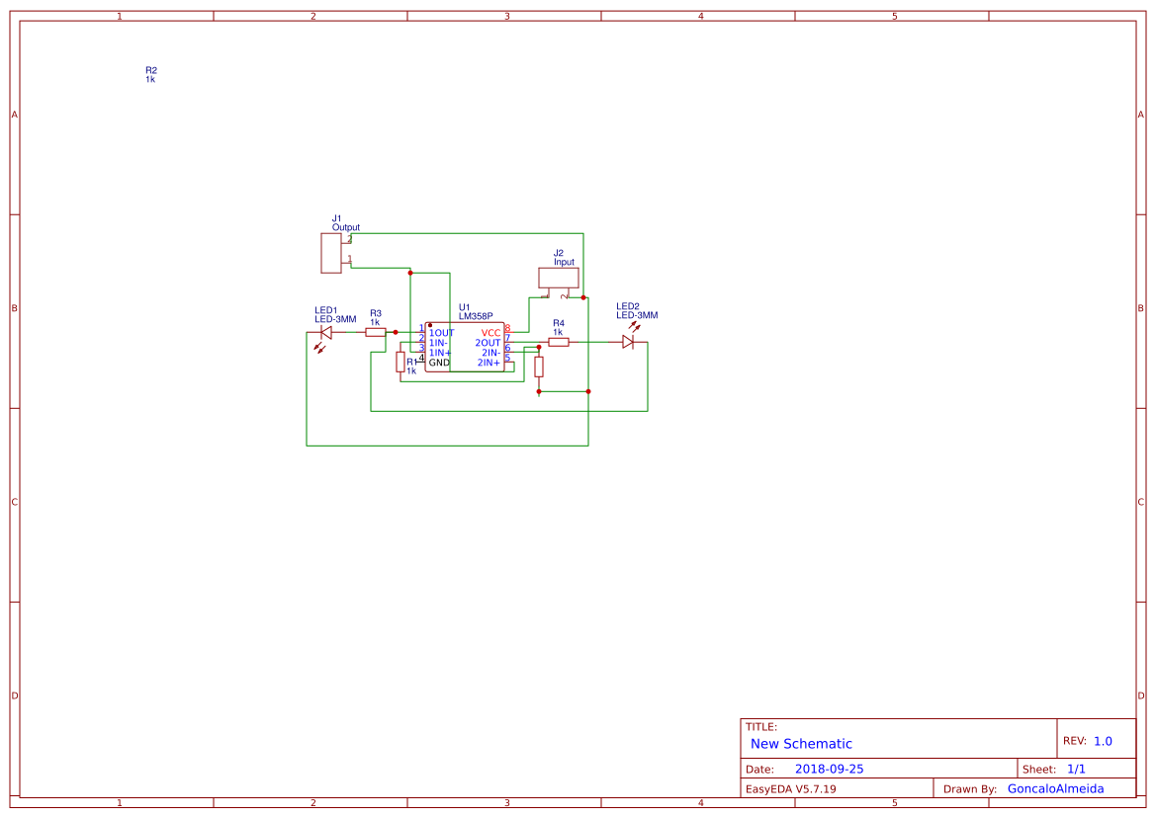Select the LED2 diode symbol
This screenshot has height=818, width=1156.
click(x=627, y=343)
